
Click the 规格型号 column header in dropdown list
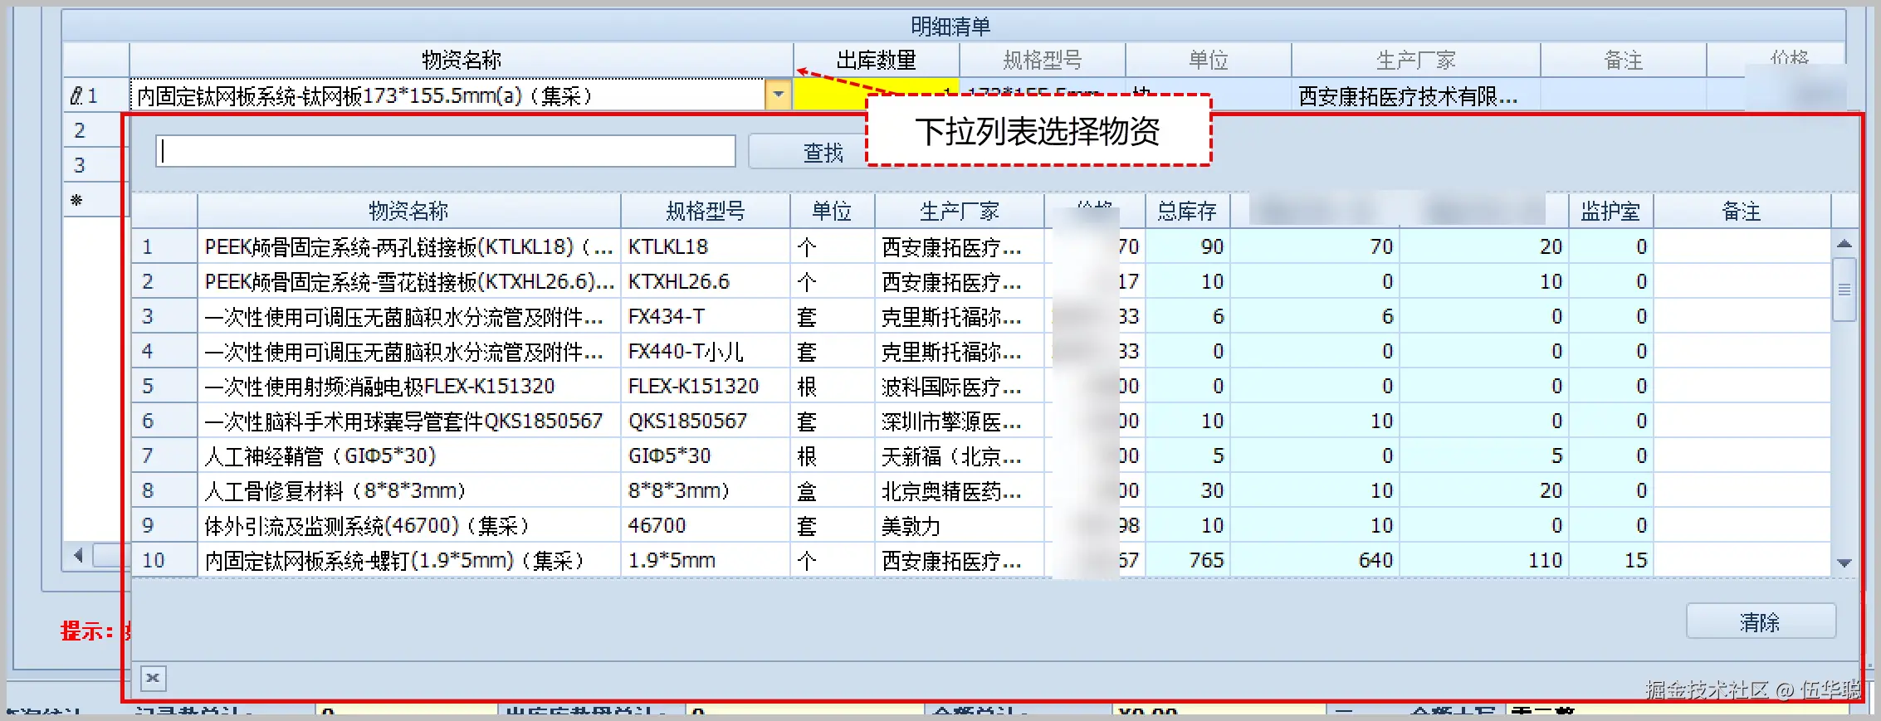click(x=705, y=211)
